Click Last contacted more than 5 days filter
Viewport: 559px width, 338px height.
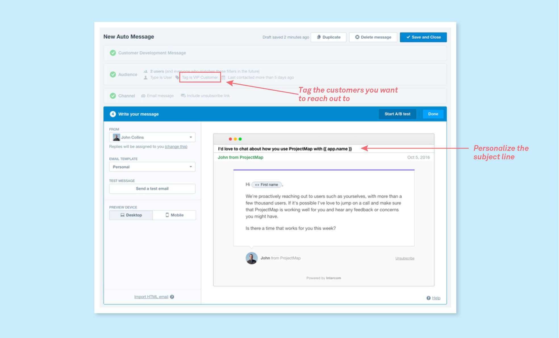261,78
